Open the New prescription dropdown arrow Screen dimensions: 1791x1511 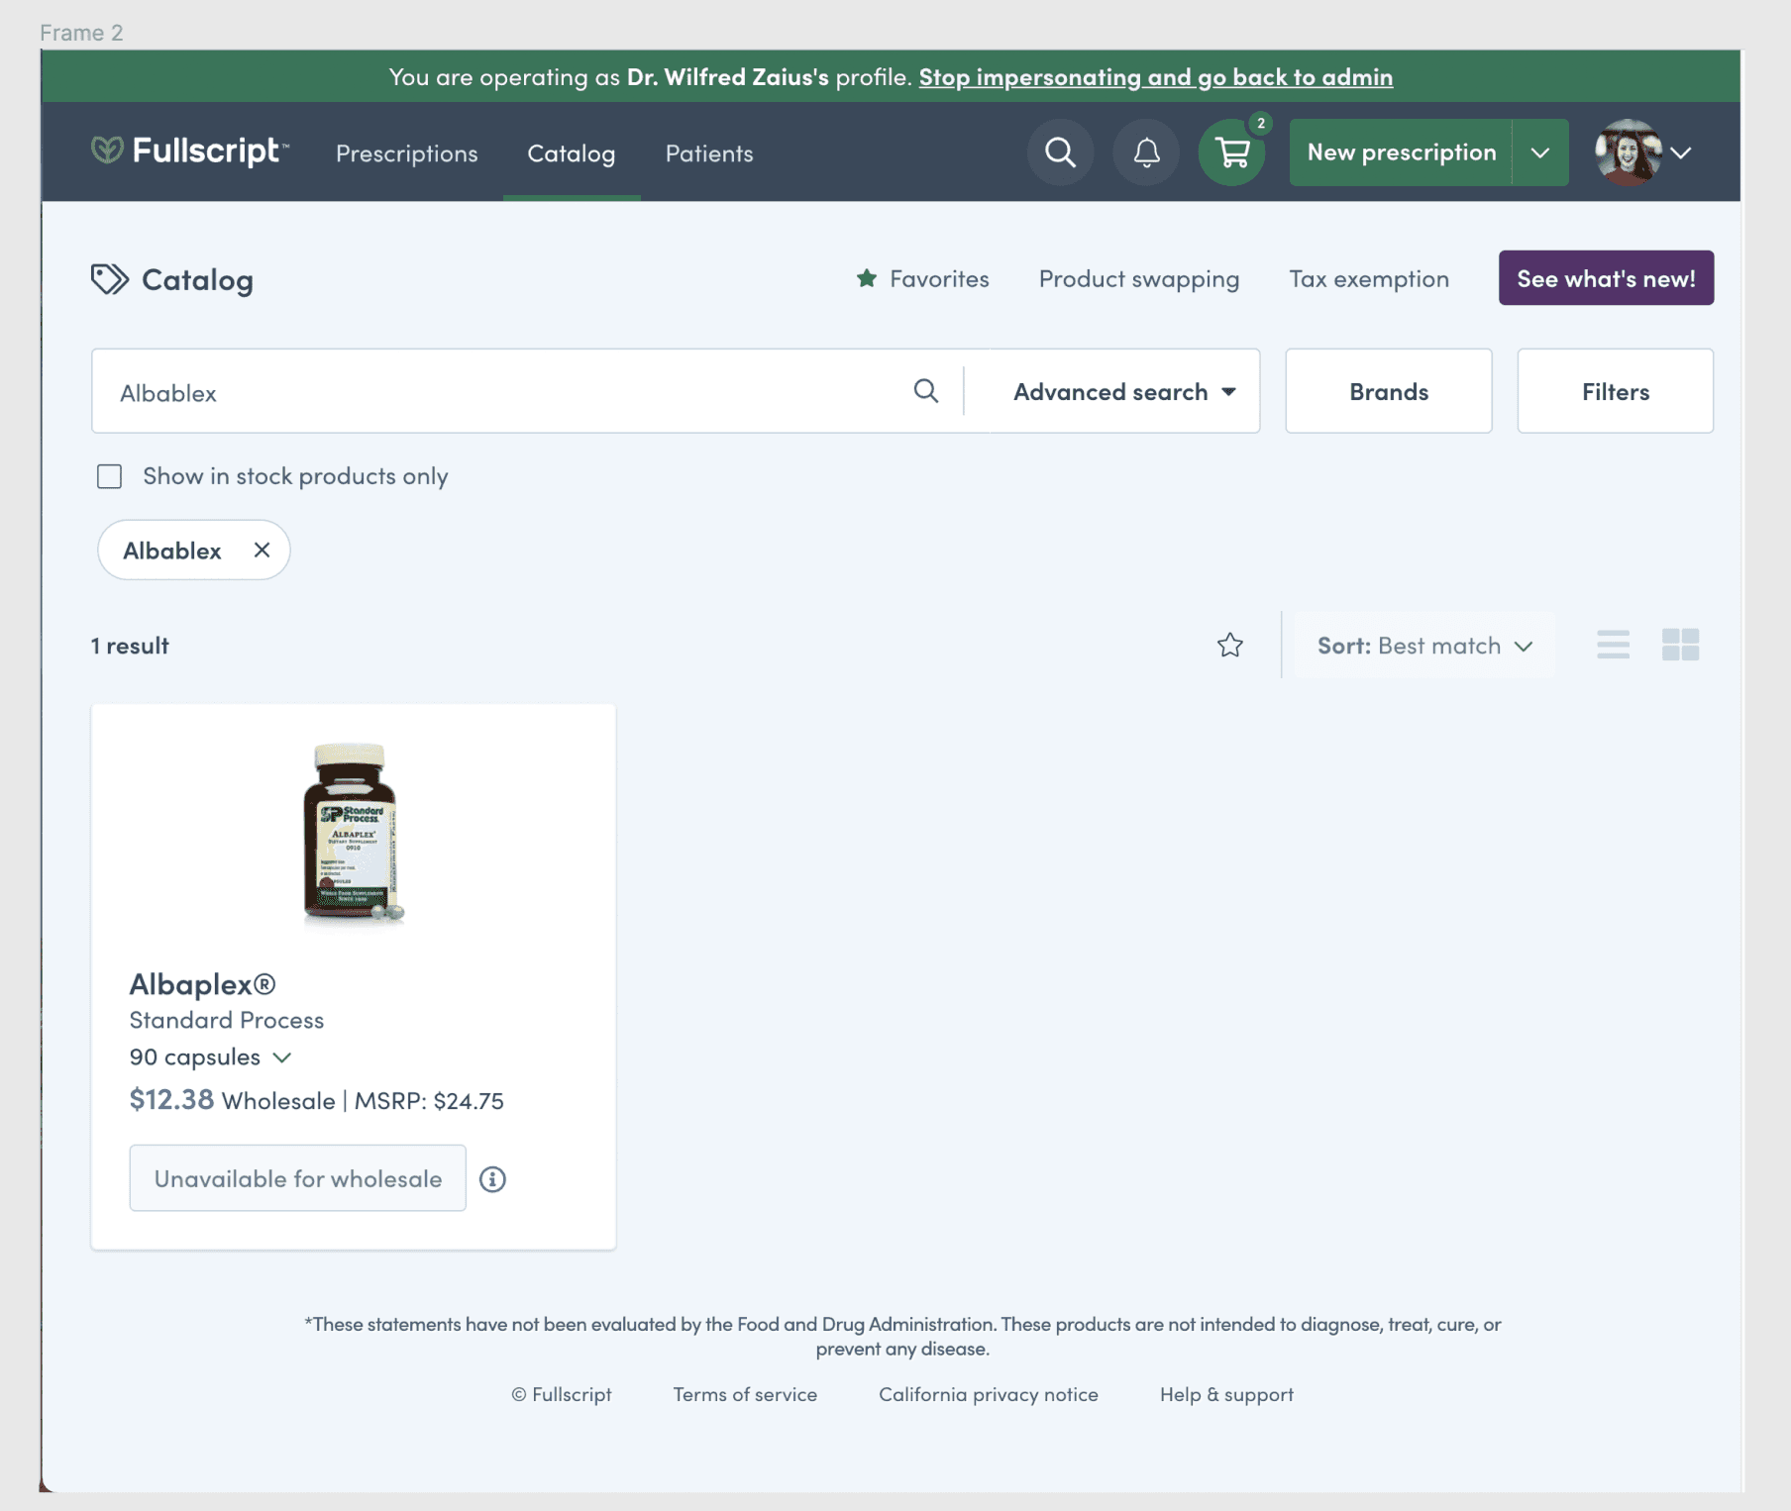(x=1540, y=152)
